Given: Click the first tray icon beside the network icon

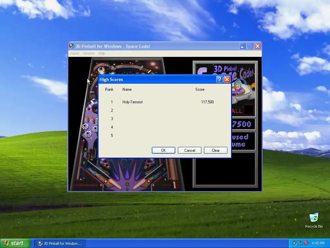Looking at the screenshot, I should (x=294, y=243).
